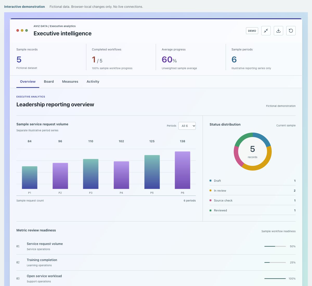Click the P1 bar in chart

(x=30, y=178)
